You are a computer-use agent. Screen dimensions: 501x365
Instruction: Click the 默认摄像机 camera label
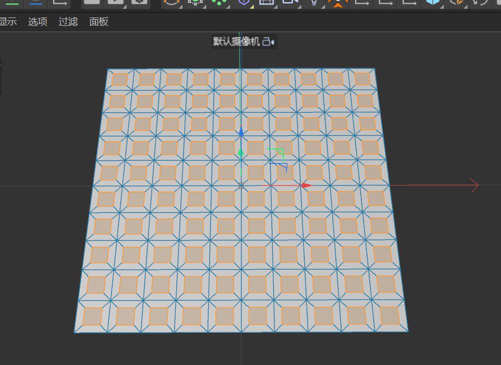pos(236,41)
